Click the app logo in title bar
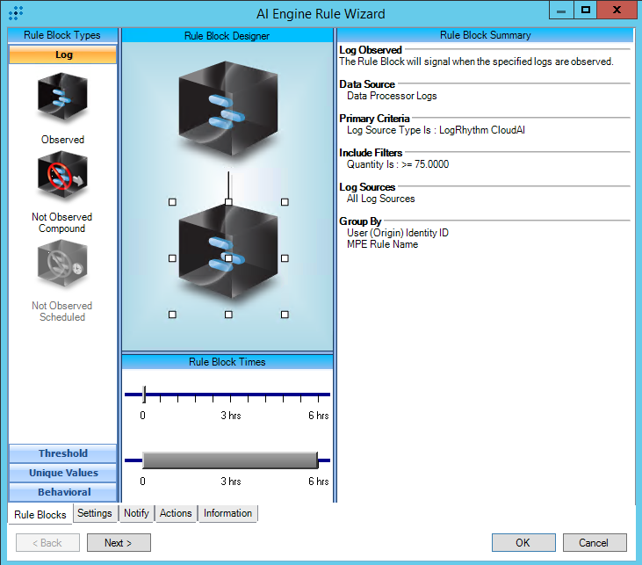Screen dimensions: 642x565 point(15,13)
